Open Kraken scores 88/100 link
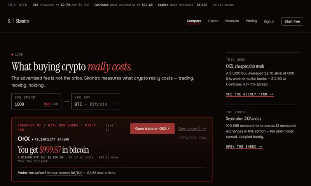Screen dimensions: 311x186 pos(65,173)
